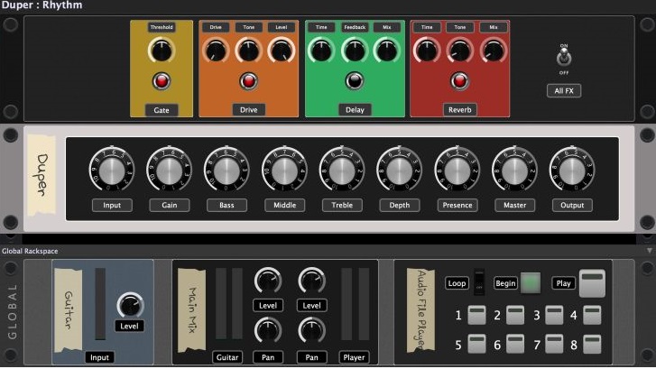Click the amp Master knob

coord(514,170)
